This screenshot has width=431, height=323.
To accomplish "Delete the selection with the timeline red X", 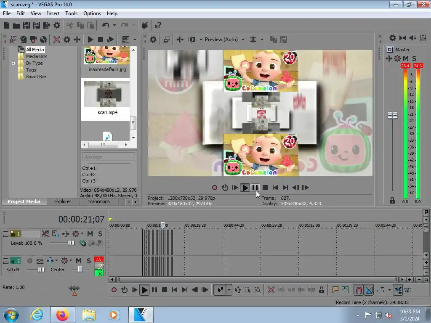I will click(x=271, y=290).
